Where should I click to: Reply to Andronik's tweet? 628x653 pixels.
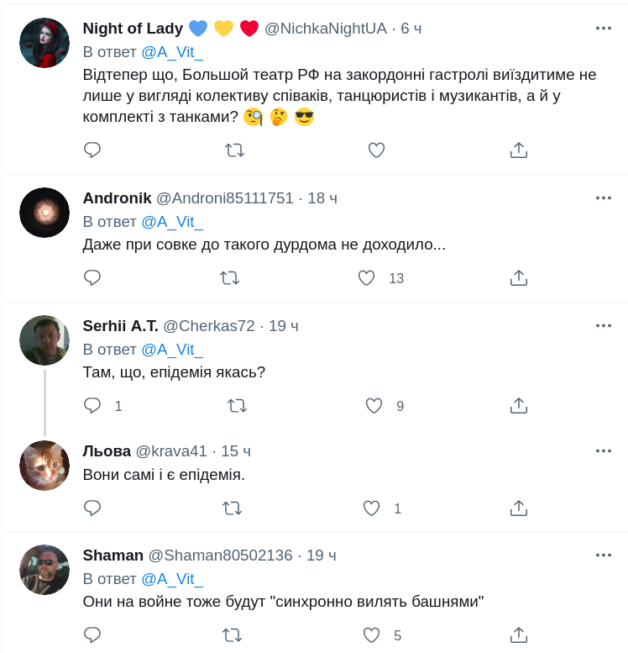pyautogui.click(x=92, y=278)
